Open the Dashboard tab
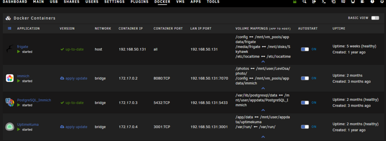Image resolution: width=386 pixels, height=141 pixels. [15, 2]
